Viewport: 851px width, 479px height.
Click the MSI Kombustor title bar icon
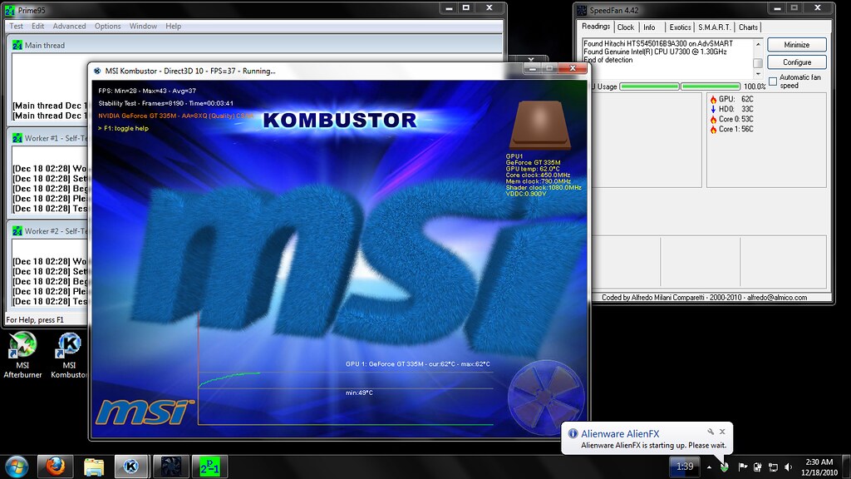97,71
